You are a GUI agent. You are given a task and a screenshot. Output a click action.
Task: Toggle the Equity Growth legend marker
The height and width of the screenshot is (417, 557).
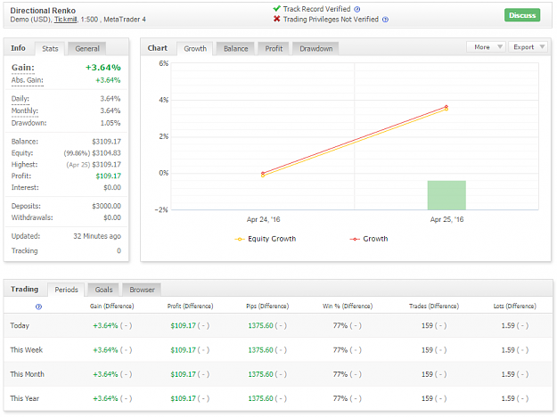tap(240, 239)
